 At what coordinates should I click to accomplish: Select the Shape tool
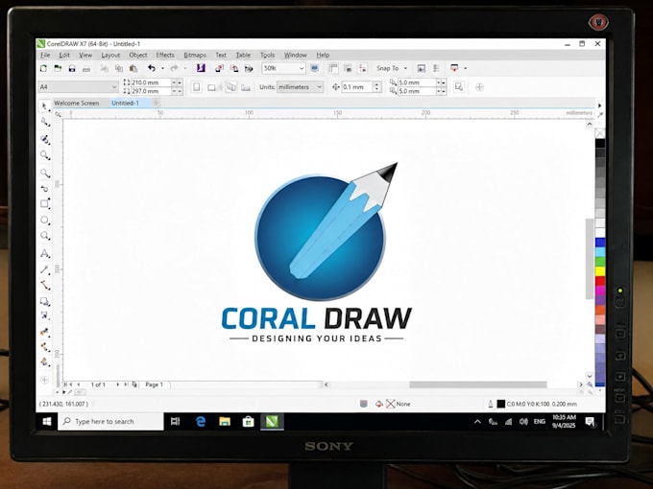coord(44,123)
